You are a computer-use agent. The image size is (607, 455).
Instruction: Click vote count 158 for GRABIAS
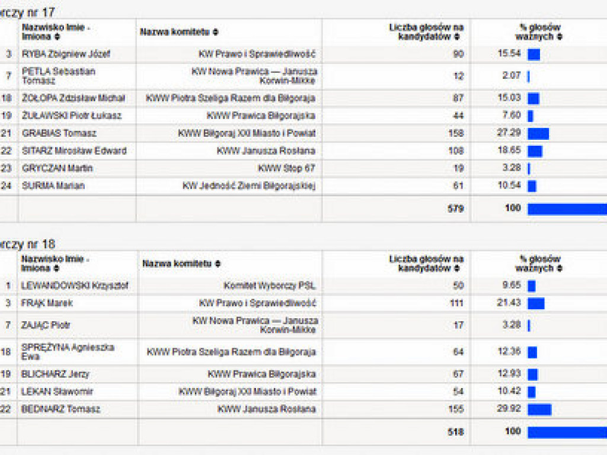(456, 133)
